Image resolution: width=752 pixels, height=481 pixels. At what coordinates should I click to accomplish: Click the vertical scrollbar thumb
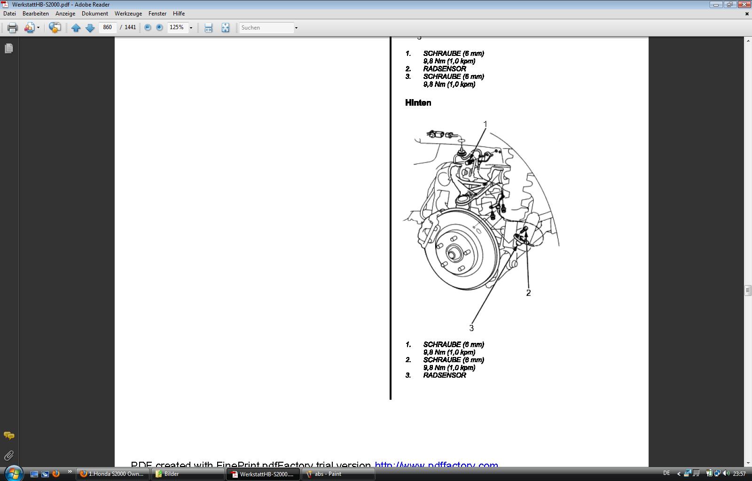point(747,290)
